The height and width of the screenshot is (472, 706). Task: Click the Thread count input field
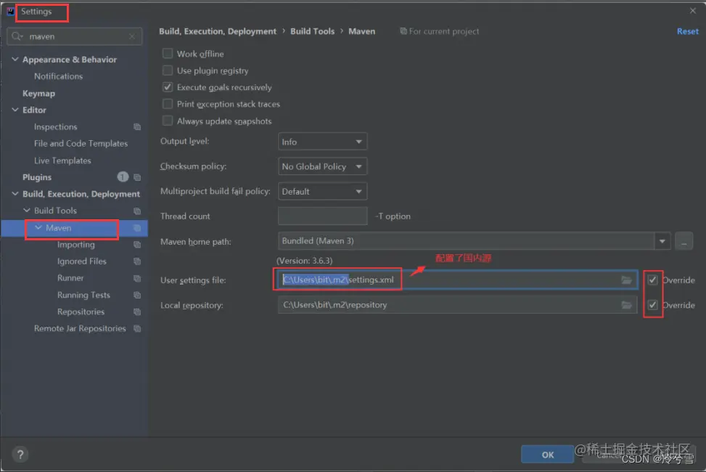point(322,216)
